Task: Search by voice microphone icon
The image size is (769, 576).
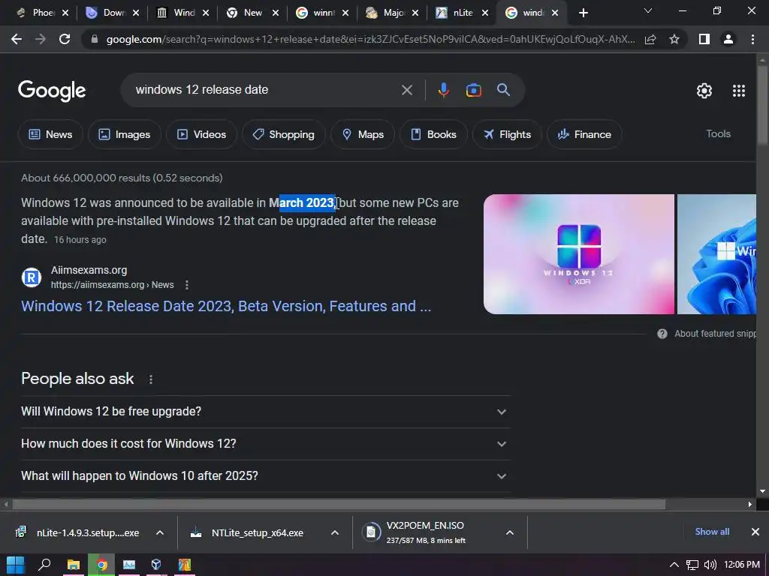Action: click(443, 90)
